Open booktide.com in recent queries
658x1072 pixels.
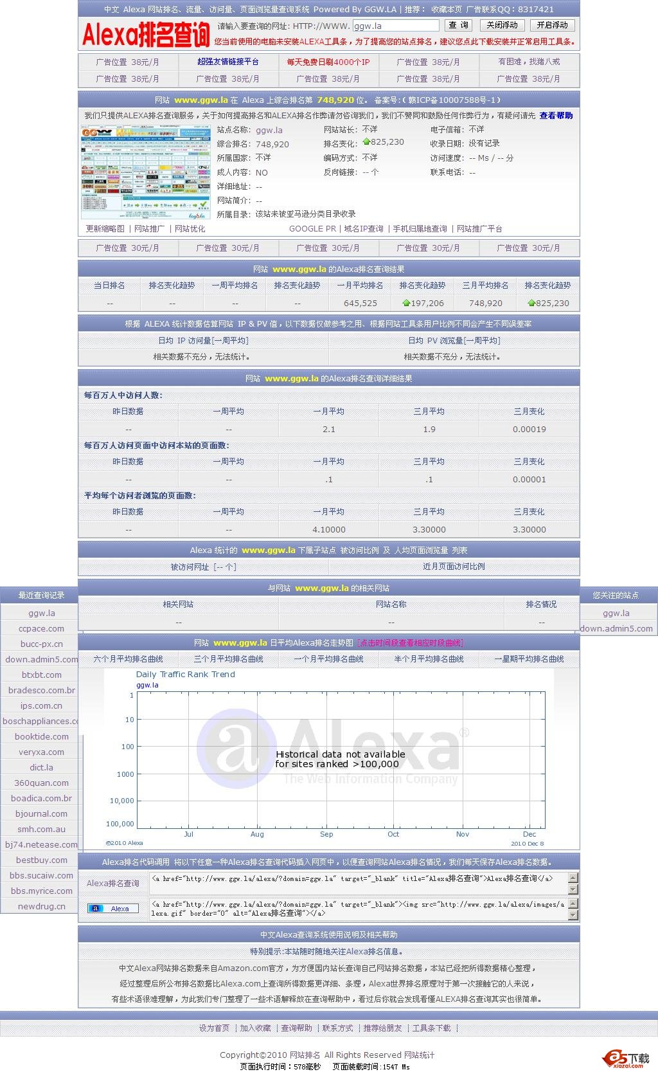point(41,737)
